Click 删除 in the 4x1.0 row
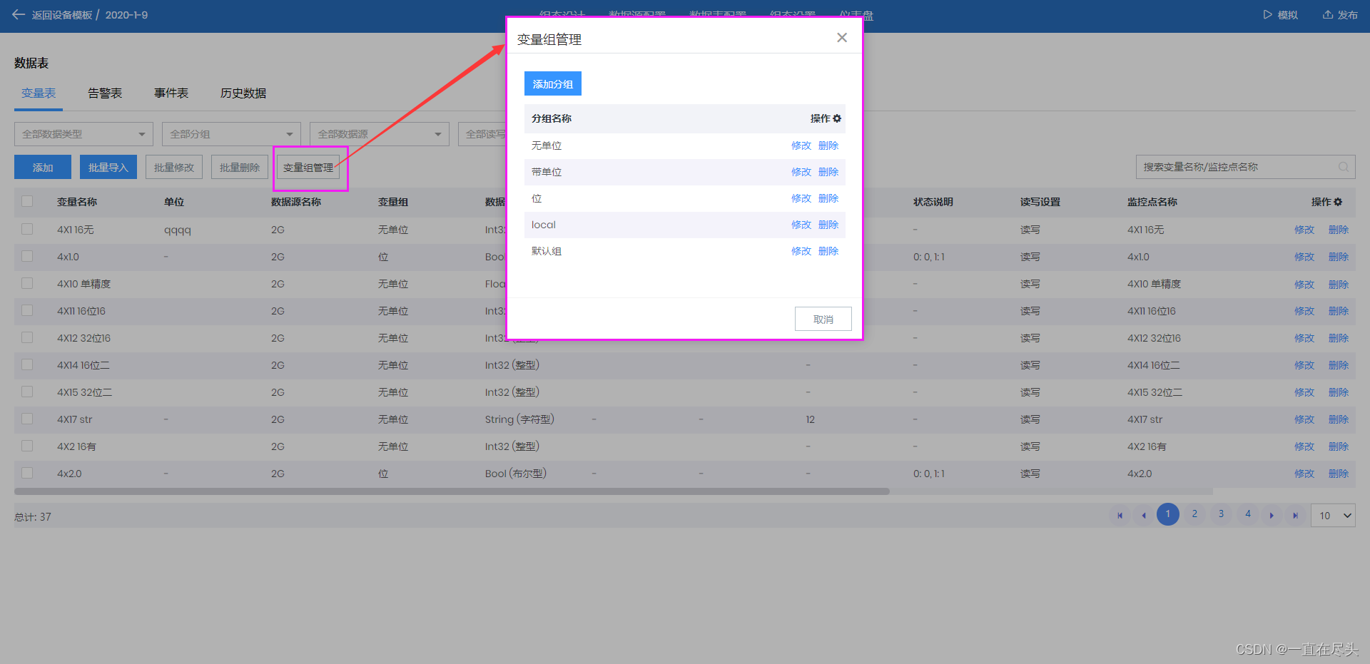Viewport: 1370px width, 664px height. pyautogui.click(x=1339, y=257)
